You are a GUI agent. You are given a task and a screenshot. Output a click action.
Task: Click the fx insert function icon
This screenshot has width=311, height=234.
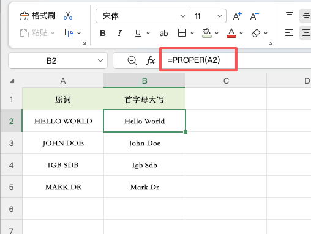151,60
